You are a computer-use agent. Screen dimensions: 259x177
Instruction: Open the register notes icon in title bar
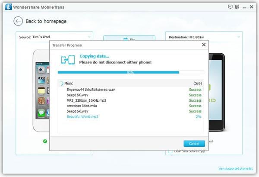pos(237,7)
